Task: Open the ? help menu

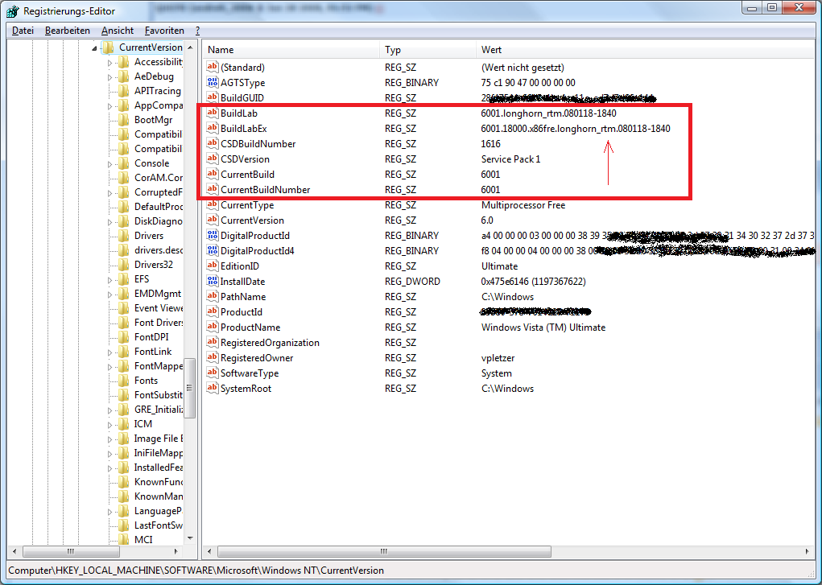Action: (x=197, y=31)
